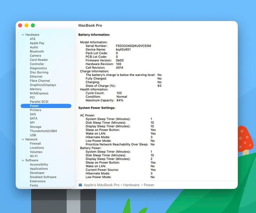Click the Battery Information heading
The image size is (256, 213).
click(x=94, y=35)
